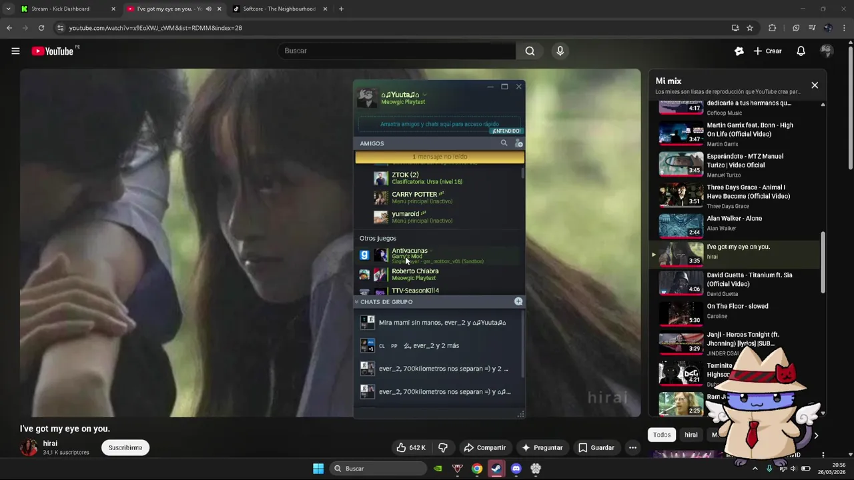Subscribe to hirai channel
854x480 pixels.
(125, 447)
